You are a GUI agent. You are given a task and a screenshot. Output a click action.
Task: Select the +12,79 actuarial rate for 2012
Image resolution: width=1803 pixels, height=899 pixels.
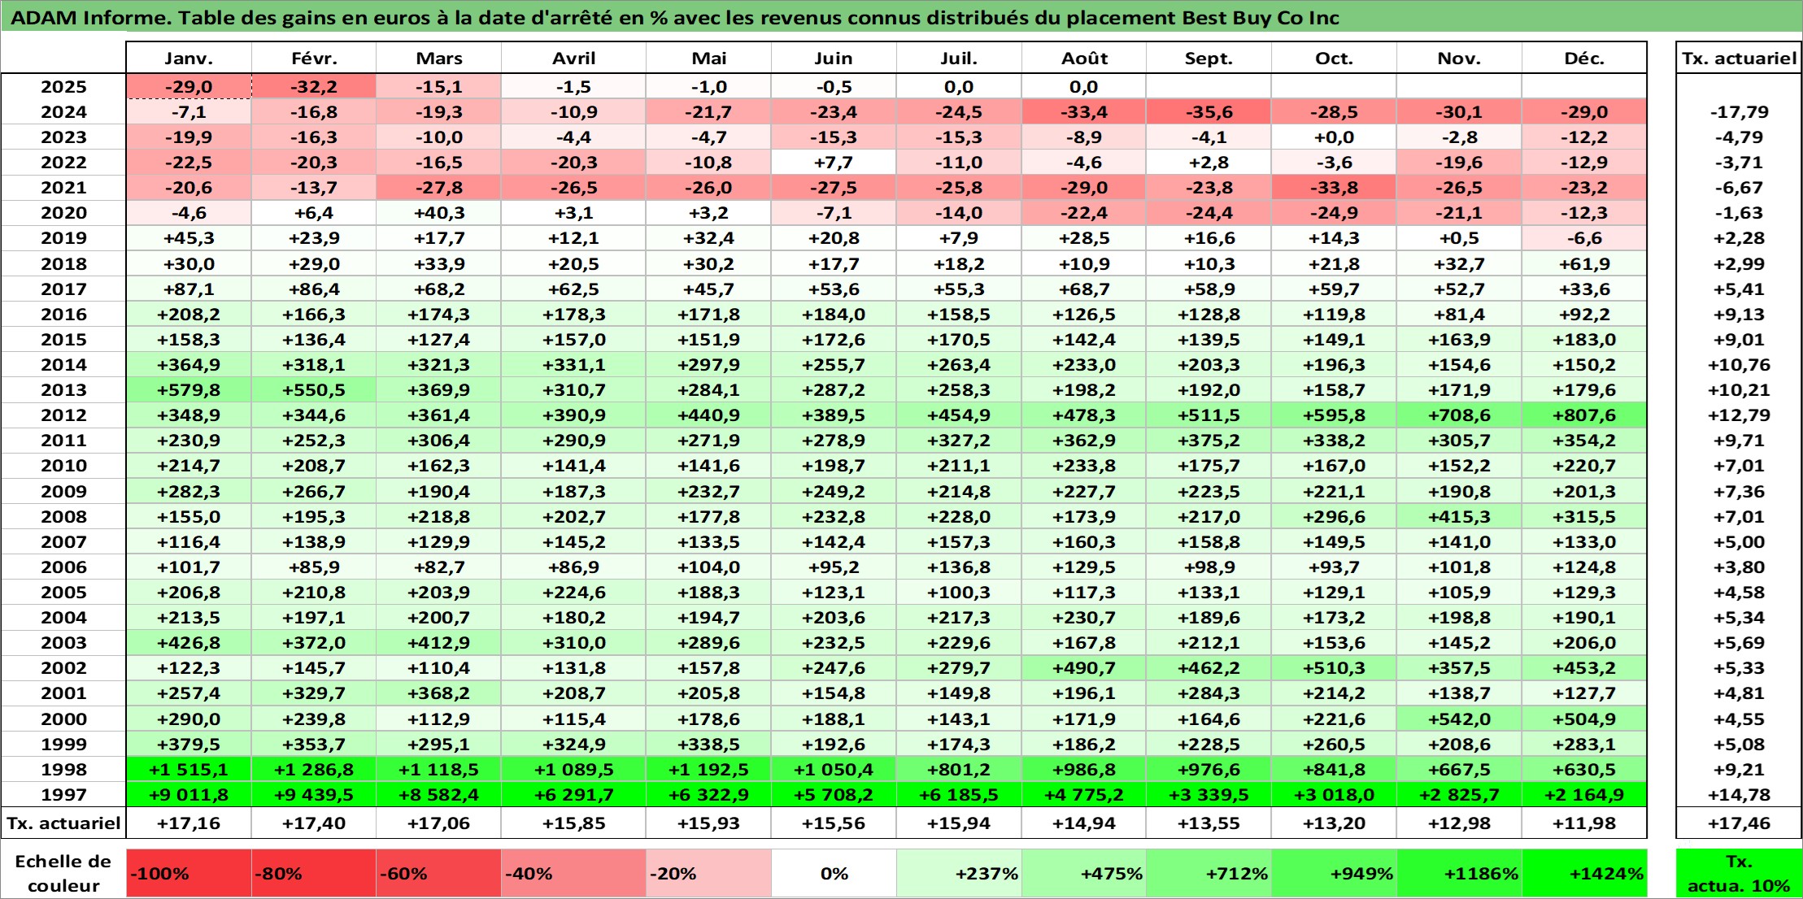[x=1739, y=415]
